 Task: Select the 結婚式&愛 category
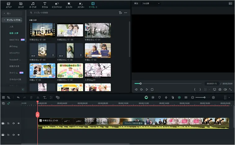coord(14,66)
